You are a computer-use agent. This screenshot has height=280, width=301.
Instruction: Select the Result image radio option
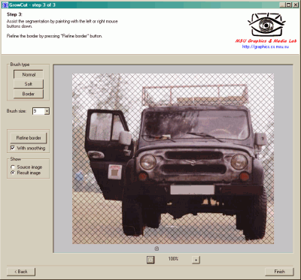click(12, 173)
